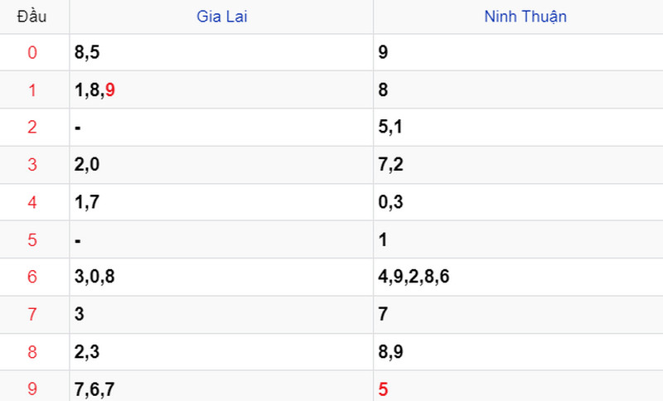Viewport: 663px width, 401px height.
Task: Click the Đầu column header
Action: coord(31,17)
